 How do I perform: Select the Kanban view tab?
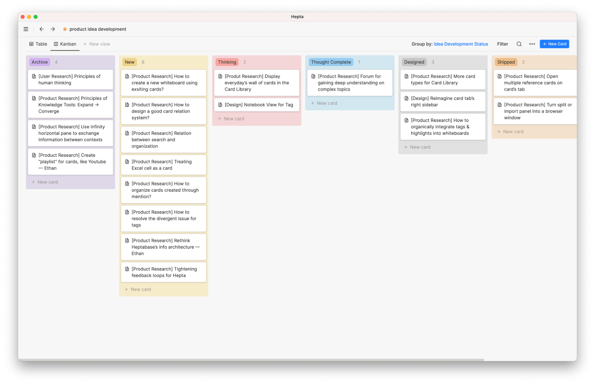click(x=65, y=44)
